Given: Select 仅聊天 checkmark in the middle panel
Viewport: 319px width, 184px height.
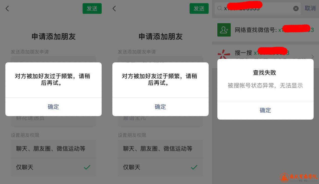Looking at the screenshot, I should click(194, 167).
